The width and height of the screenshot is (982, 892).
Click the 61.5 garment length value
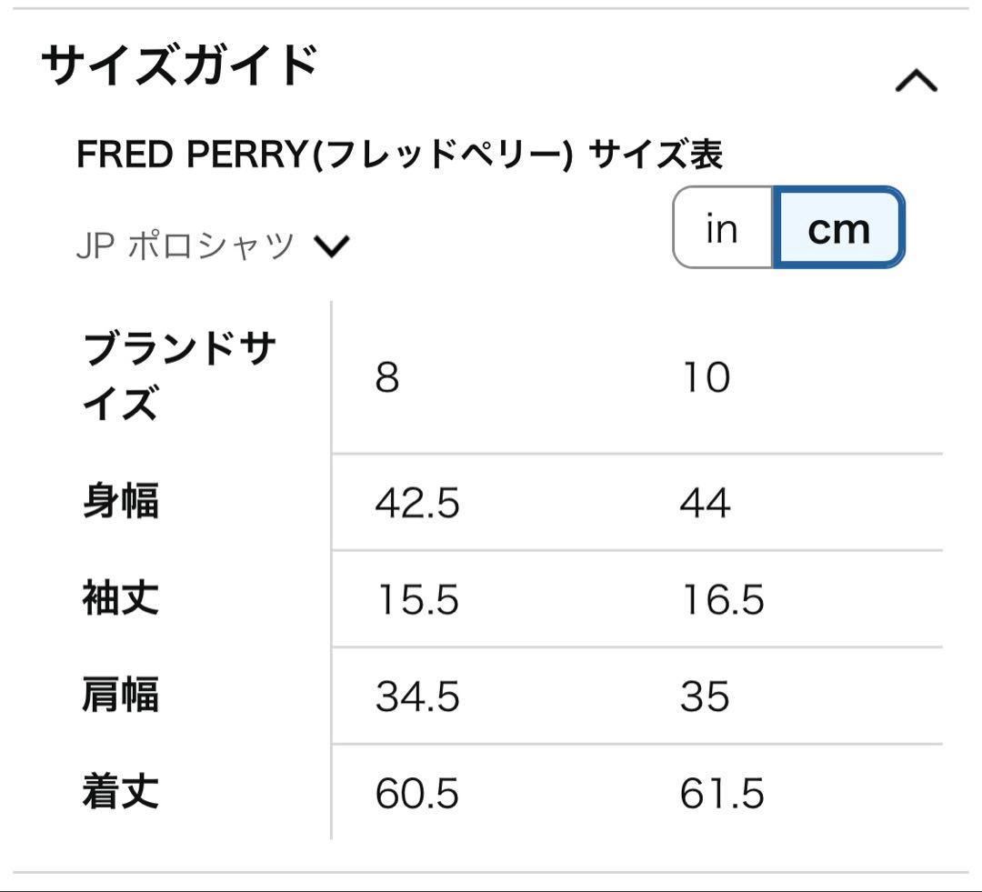tap(722, 794)
